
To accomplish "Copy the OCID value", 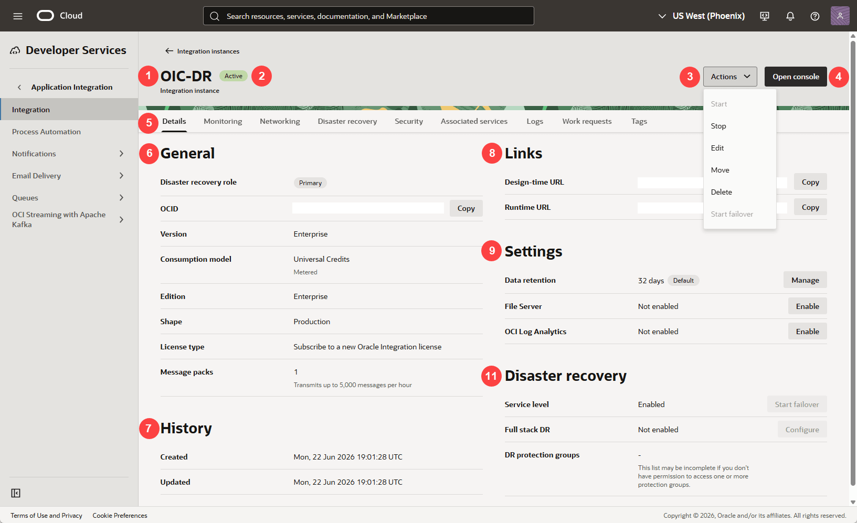I will click(466, 208).
